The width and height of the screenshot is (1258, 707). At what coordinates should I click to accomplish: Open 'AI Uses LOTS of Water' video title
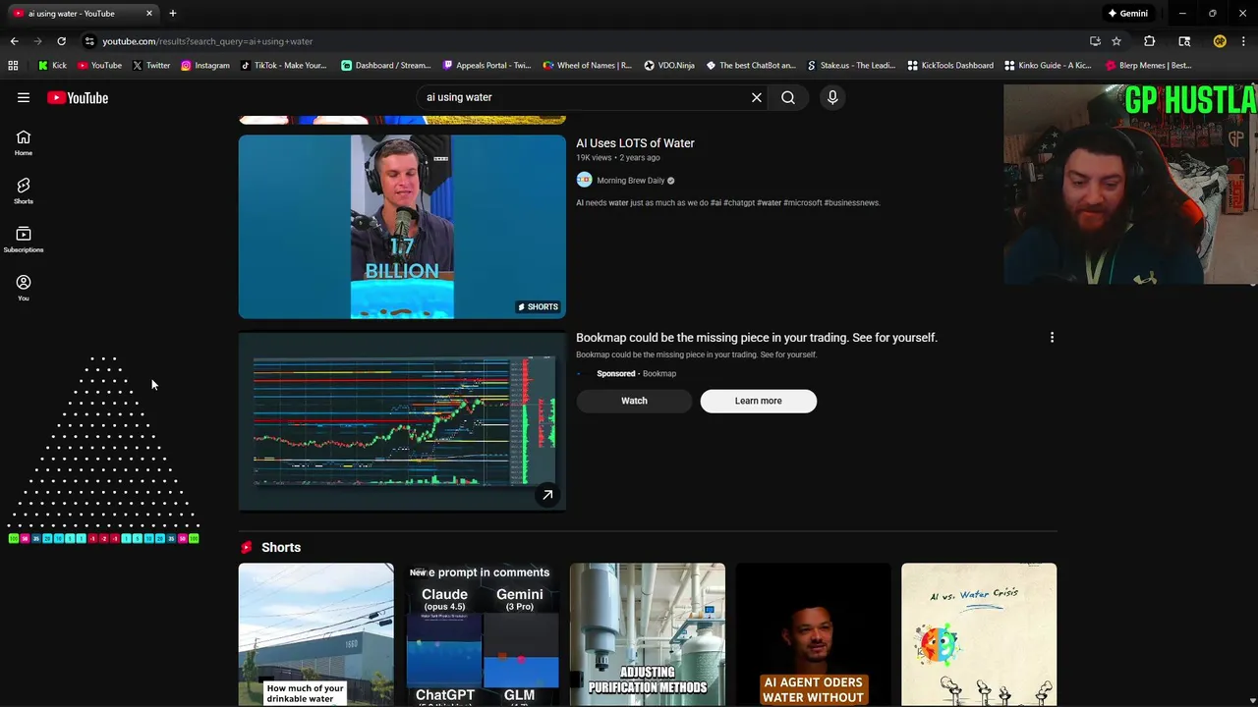(635, 143)
